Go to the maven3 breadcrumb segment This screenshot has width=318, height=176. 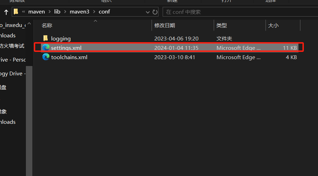coord(79,12)
